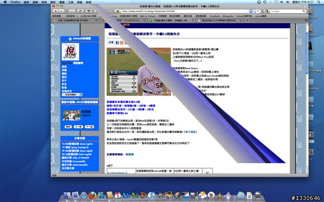Image resolution: width=324 pixels, height=202 pixels.
Task: Open the list all tabs dropdown
Action: [x=306, y=20]
